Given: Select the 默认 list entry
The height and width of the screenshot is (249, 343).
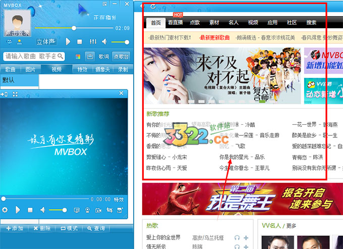Looking at the screenshot, I should point(20,80).
